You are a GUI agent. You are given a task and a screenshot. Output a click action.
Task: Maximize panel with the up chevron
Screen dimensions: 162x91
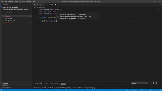click(160, 83)
